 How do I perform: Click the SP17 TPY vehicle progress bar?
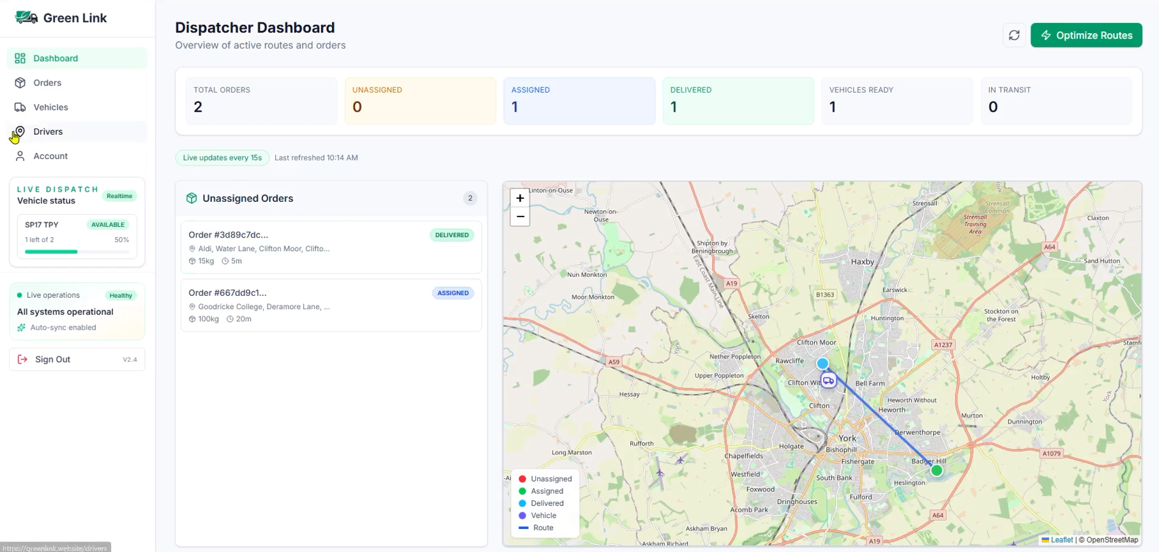click(x=77, y=252)
